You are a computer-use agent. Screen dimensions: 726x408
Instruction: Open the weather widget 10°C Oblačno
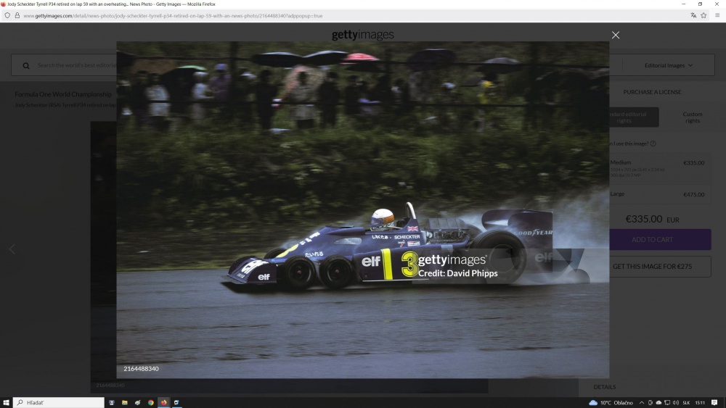pos(611,403)
